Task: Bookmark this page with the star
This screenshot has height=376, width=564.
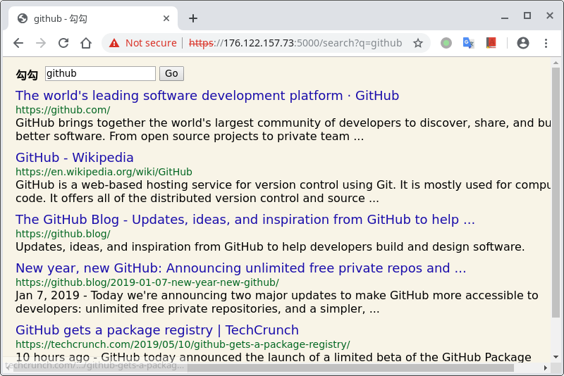Action: tap(417, 43)
